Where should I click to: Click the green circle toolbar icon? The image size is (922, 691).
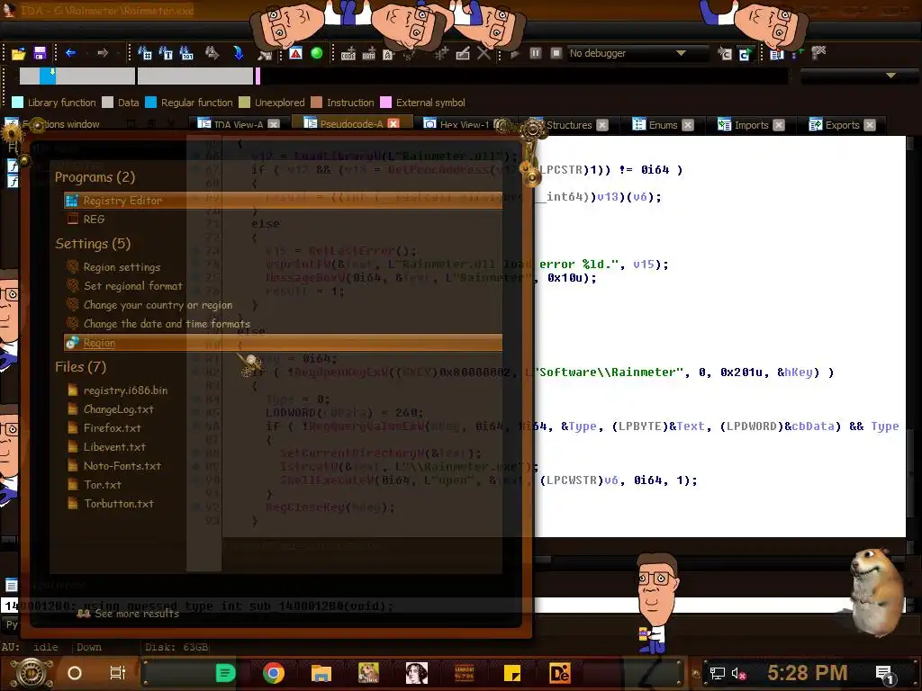coord(316,53)
